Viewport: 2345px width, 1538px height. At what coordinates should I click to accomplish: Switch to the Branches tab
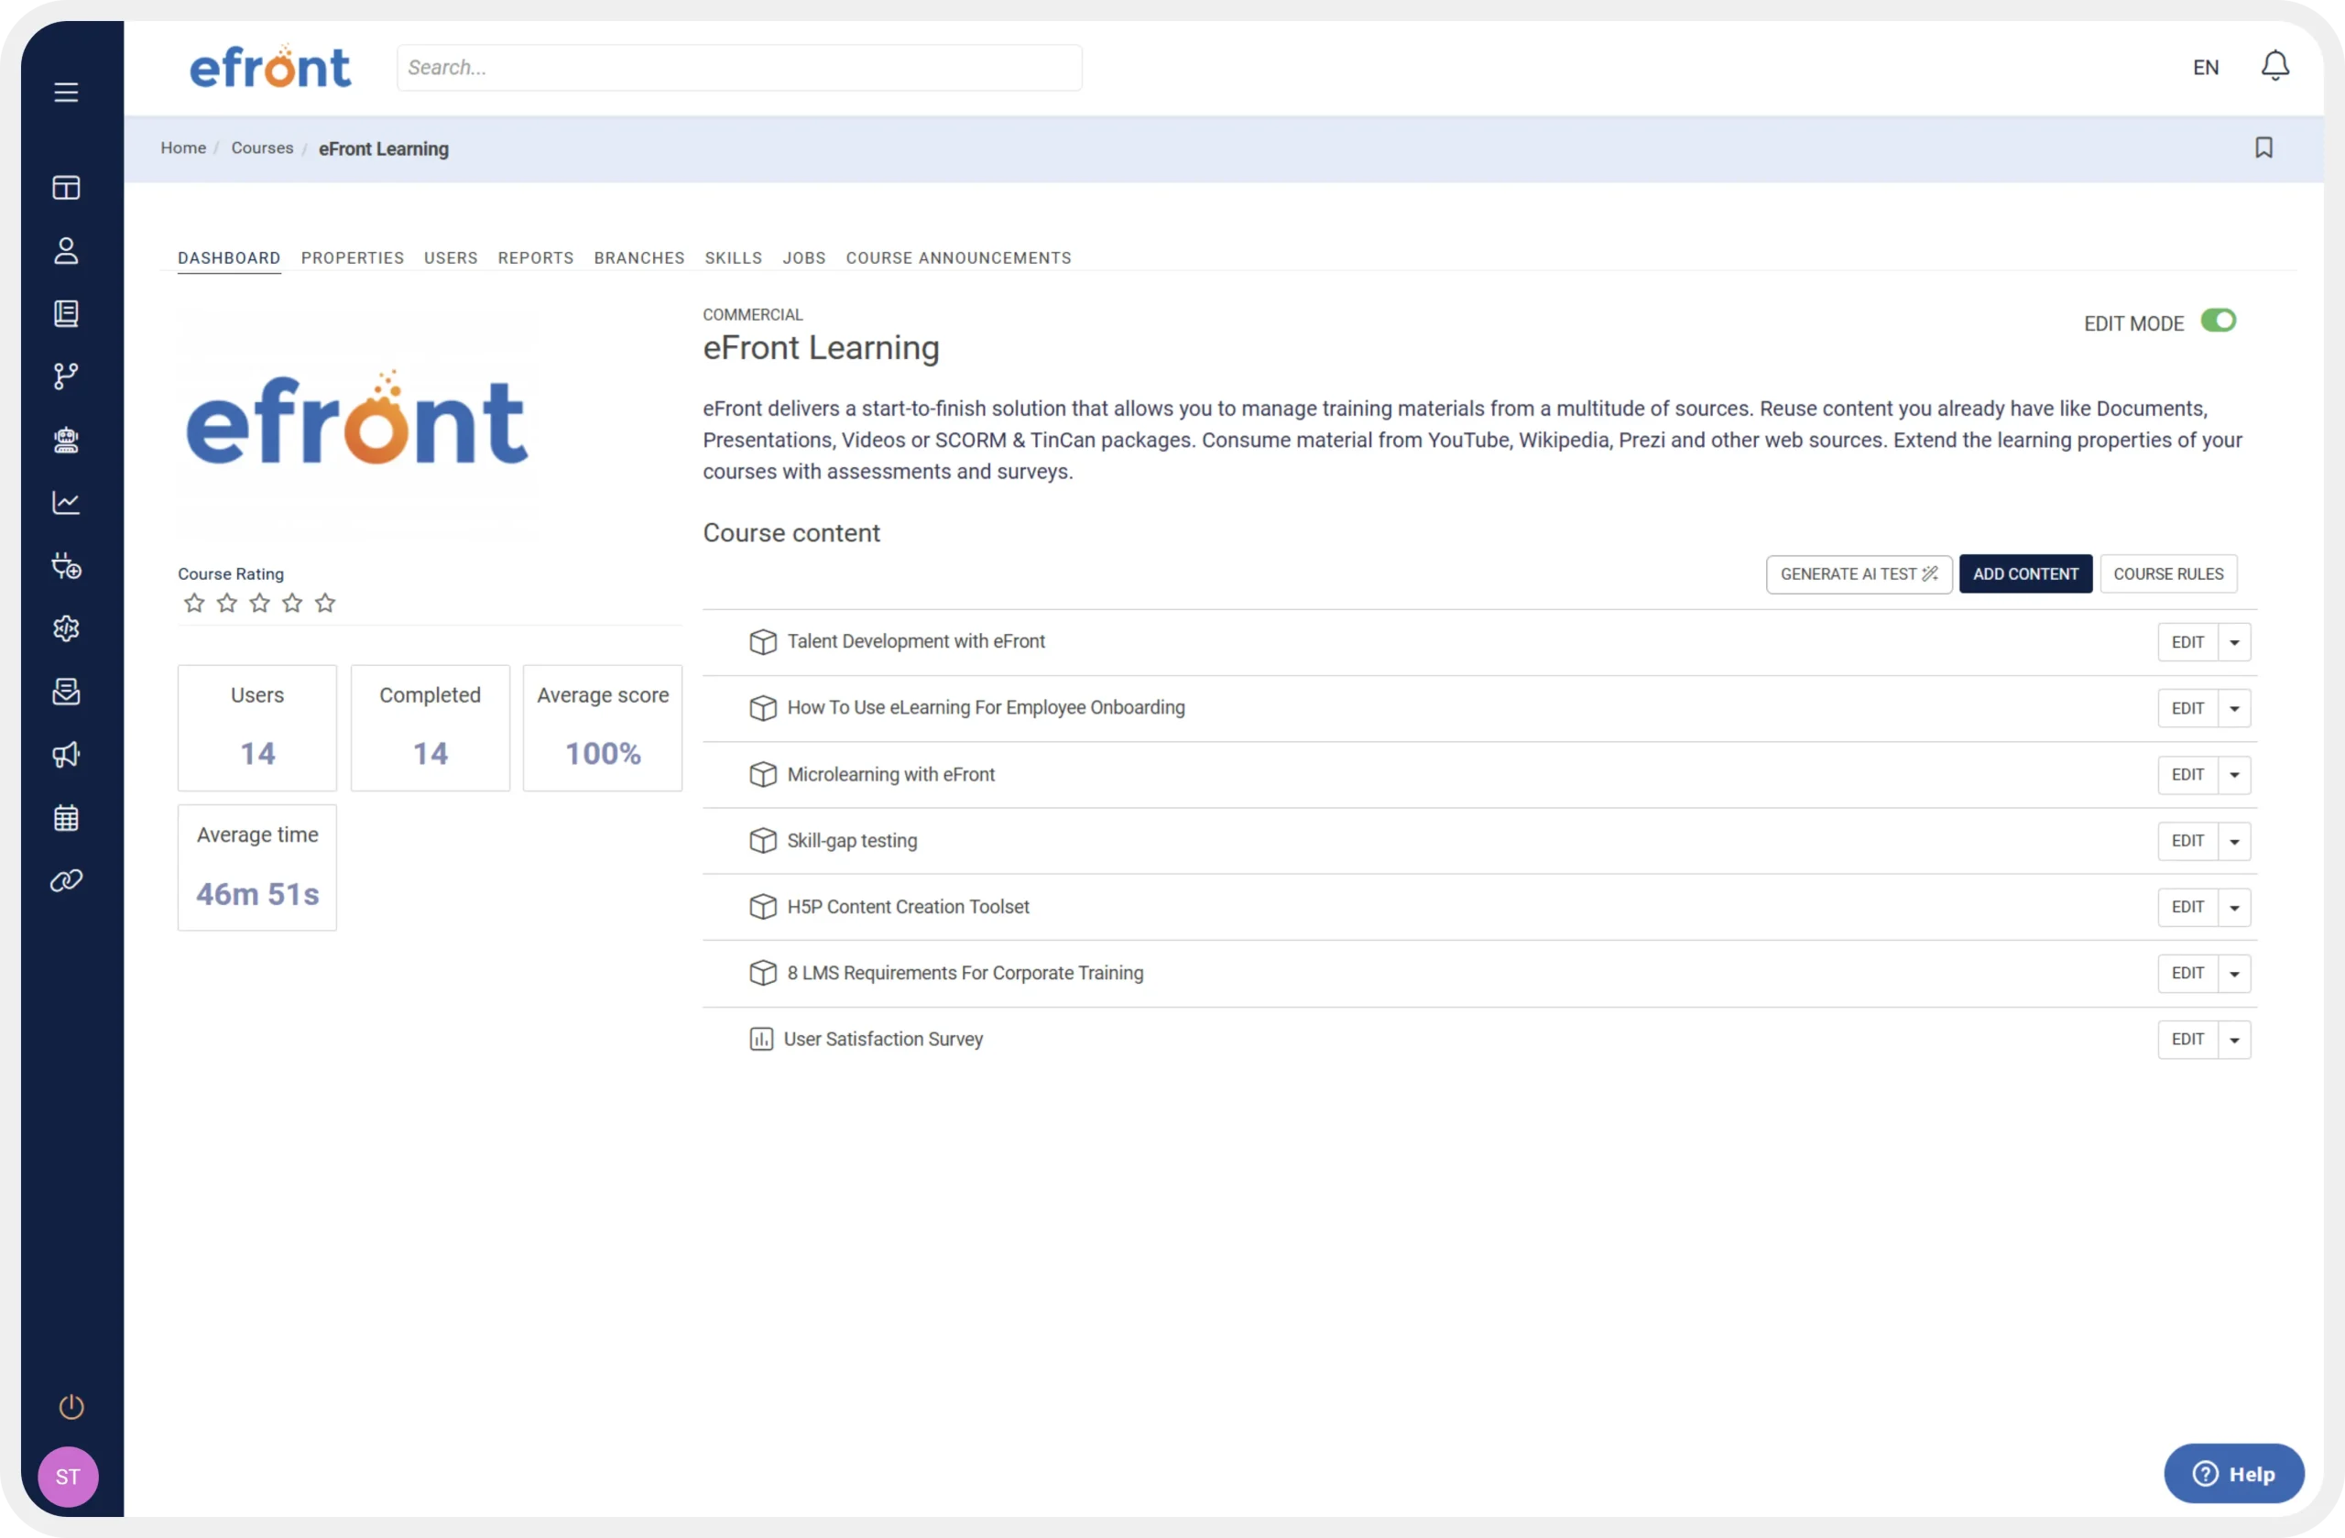(638, 258)
